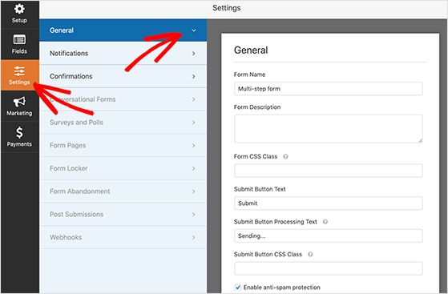Image resolution: width=448 pixels, height=294 pixels.
Task: Click the "General" panel heading
Action: 251,50
